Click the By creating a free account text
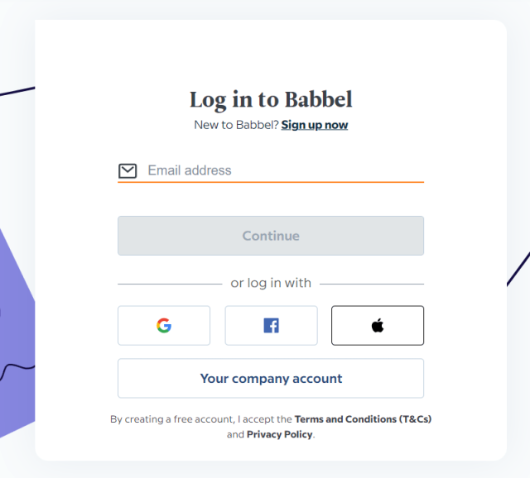Screen dimensions: 530x478 click(x=171, y=419)
